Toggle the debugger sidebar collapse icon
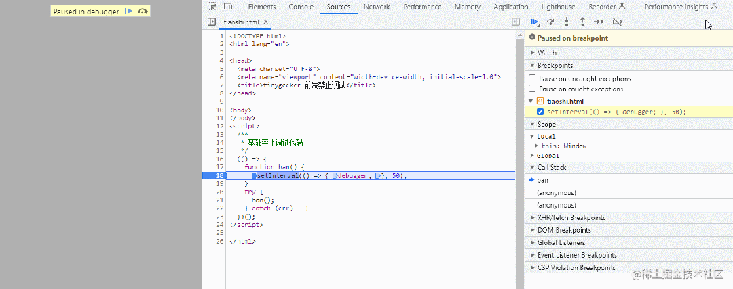 (x=516, y=22)
